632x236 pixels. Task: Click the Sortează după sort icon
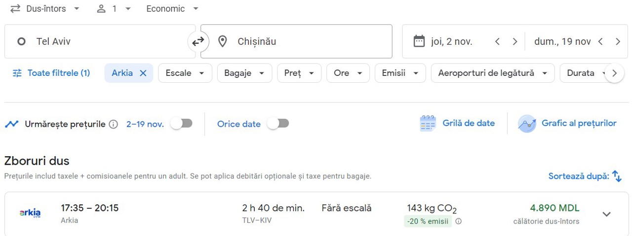617,176
